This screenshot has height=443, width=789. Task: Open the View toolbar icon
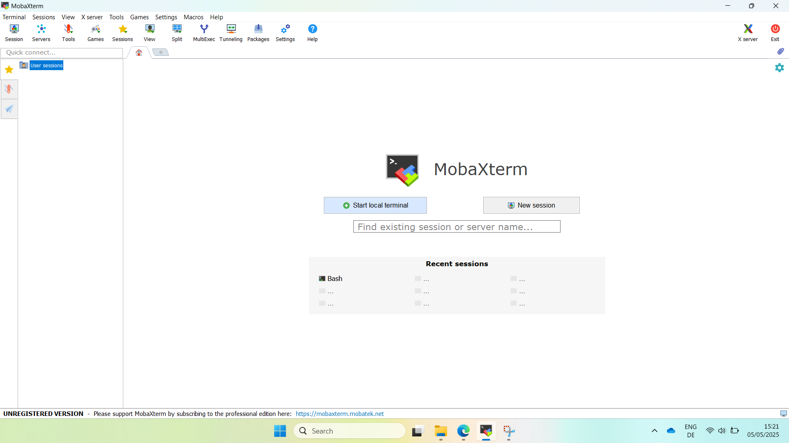coord(150,33)
